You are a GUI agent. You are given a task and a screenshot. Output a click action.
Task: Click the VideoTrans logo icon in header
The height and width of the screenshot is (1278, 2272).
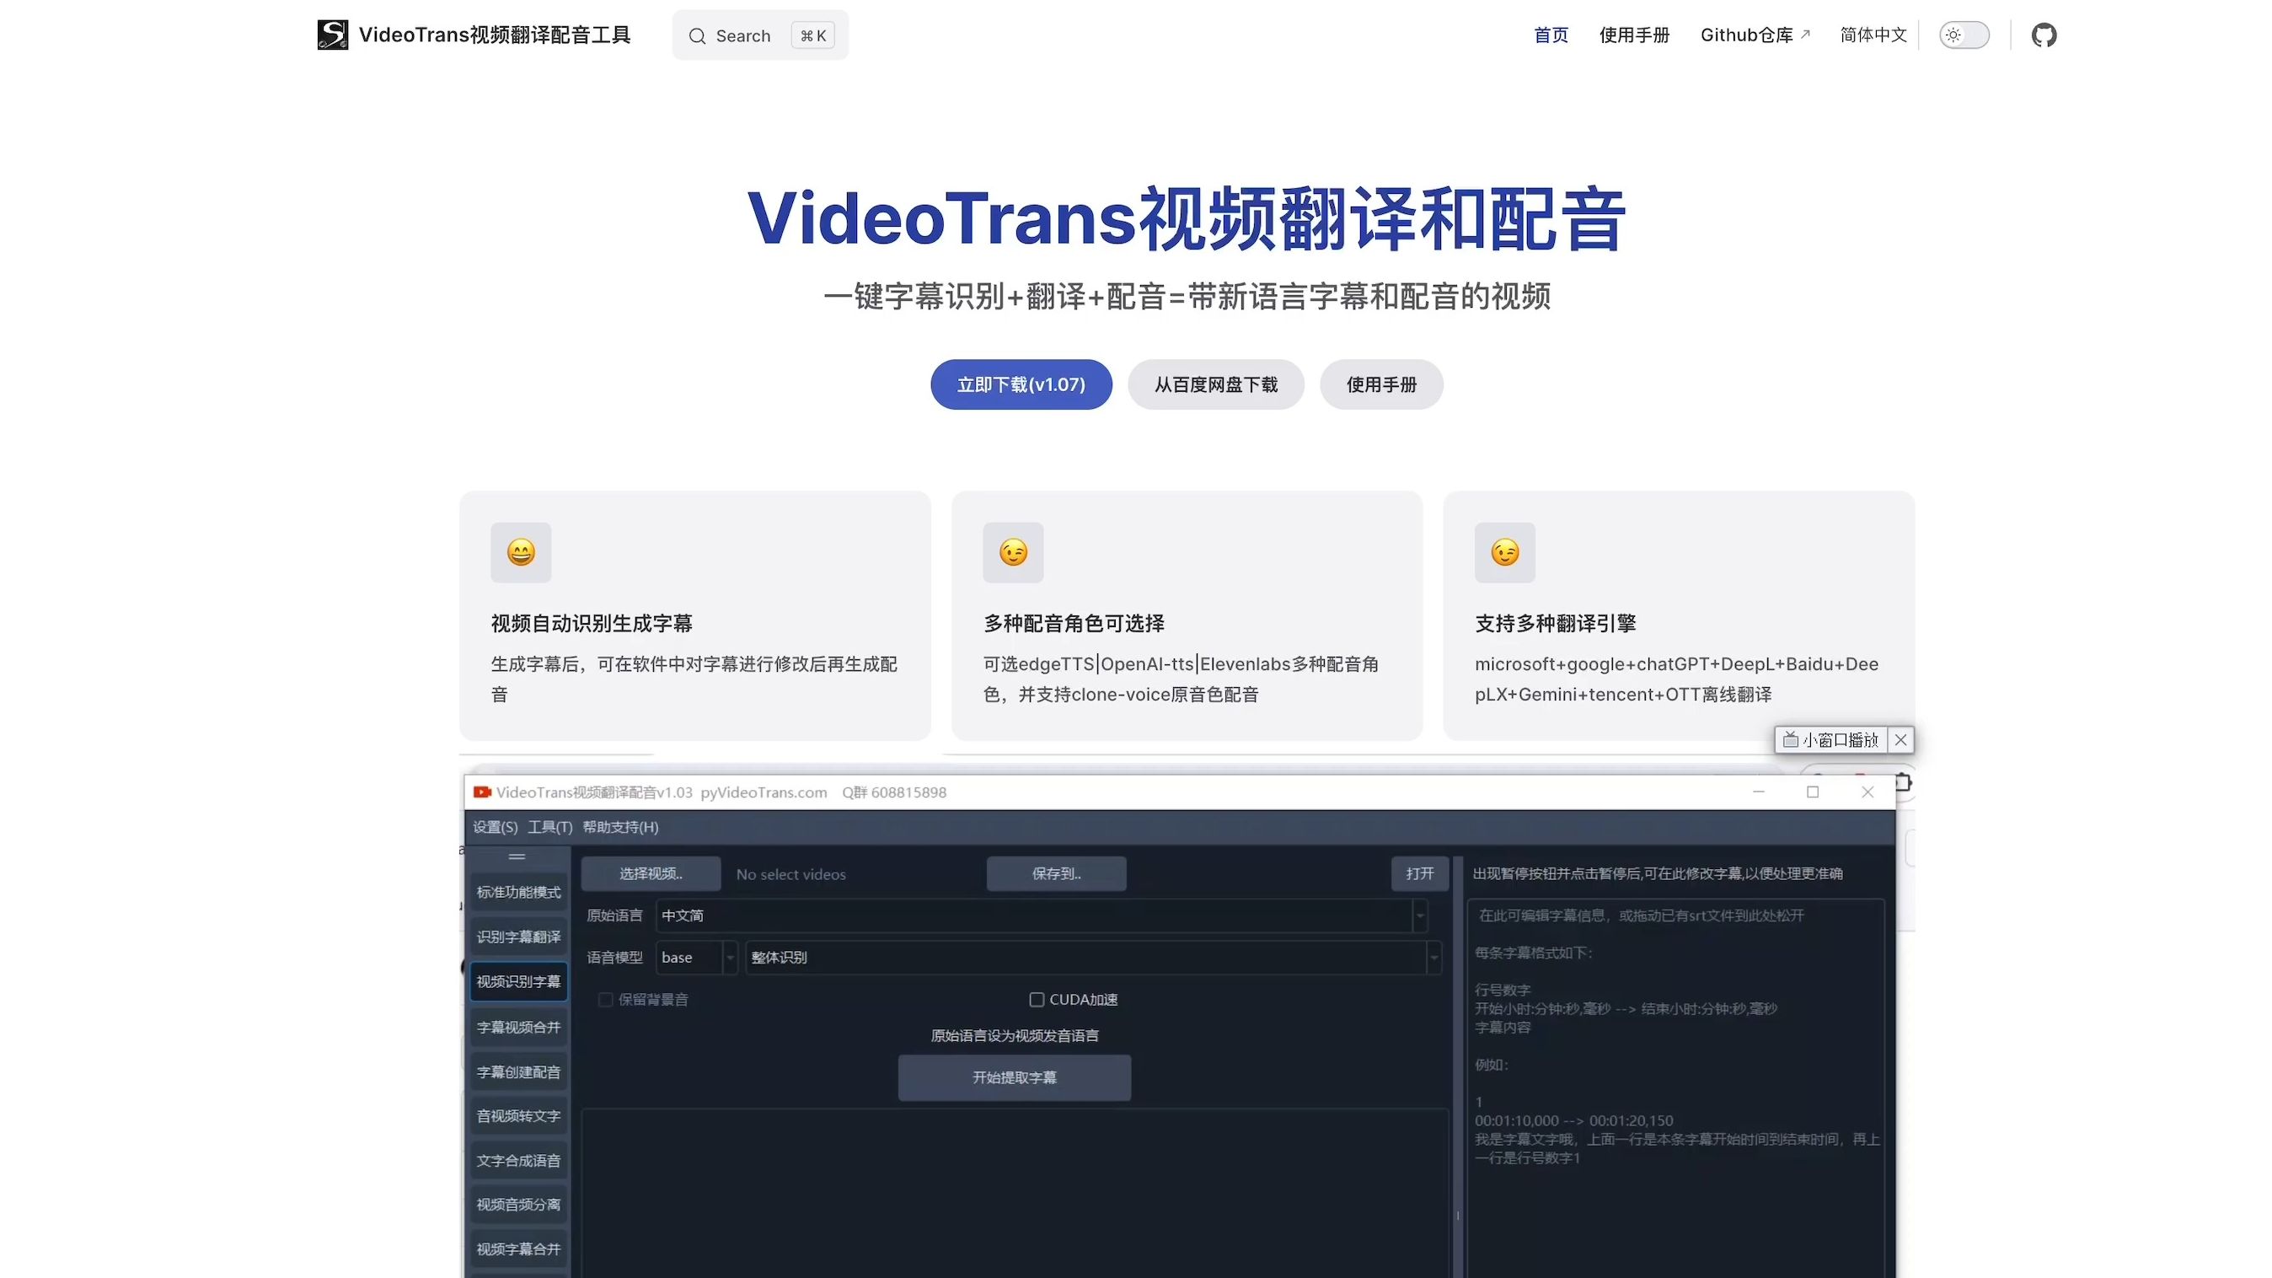click(x=333, y=35)
